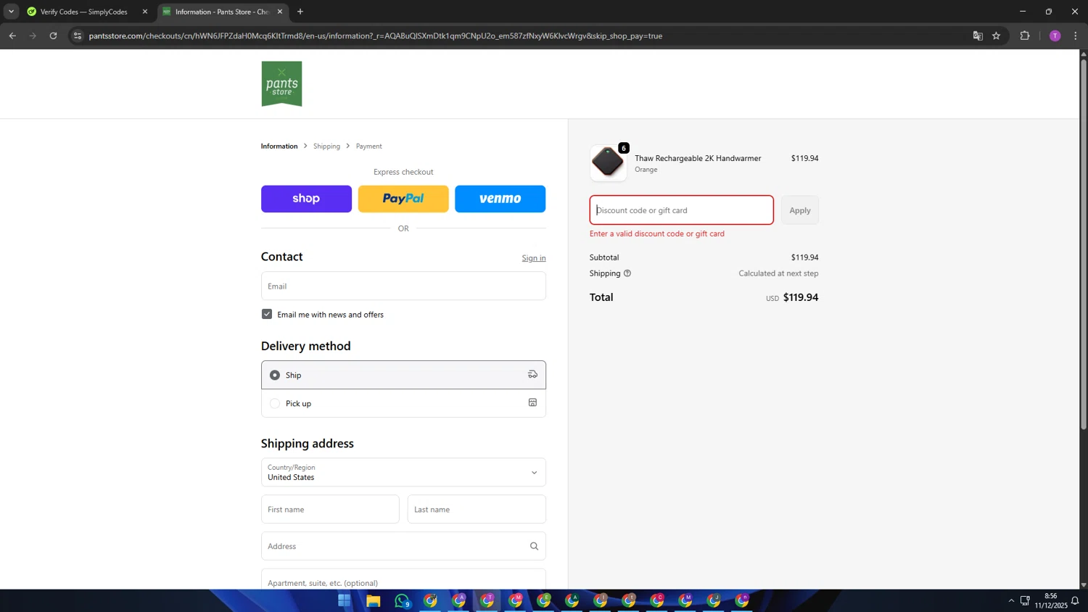Image resolution: width=1088 pixels, height=612 pixels.
Task: Click the 'Thaw Rechargeable 2K Handwarmer' title
Action: pos(698,158)
